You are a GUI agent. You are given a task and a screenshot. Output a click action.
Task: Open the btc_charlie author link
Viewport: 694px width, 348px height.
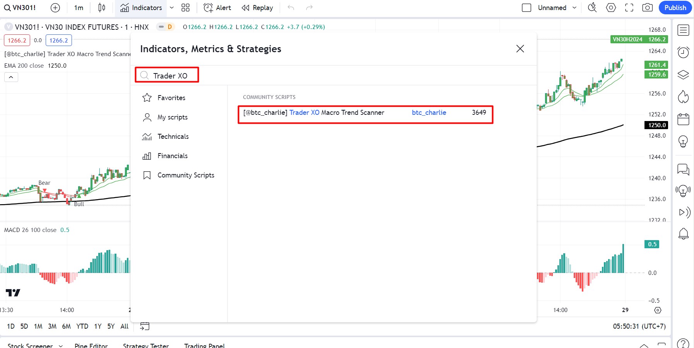[x=429, y=113]
